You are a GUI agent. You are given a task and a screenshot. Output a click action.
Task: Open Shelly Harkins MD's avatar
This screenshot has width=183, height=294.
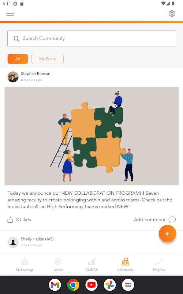pos(13,243)
